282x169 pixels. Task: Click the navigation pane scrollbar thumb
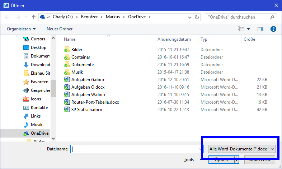tap(53, 89)
